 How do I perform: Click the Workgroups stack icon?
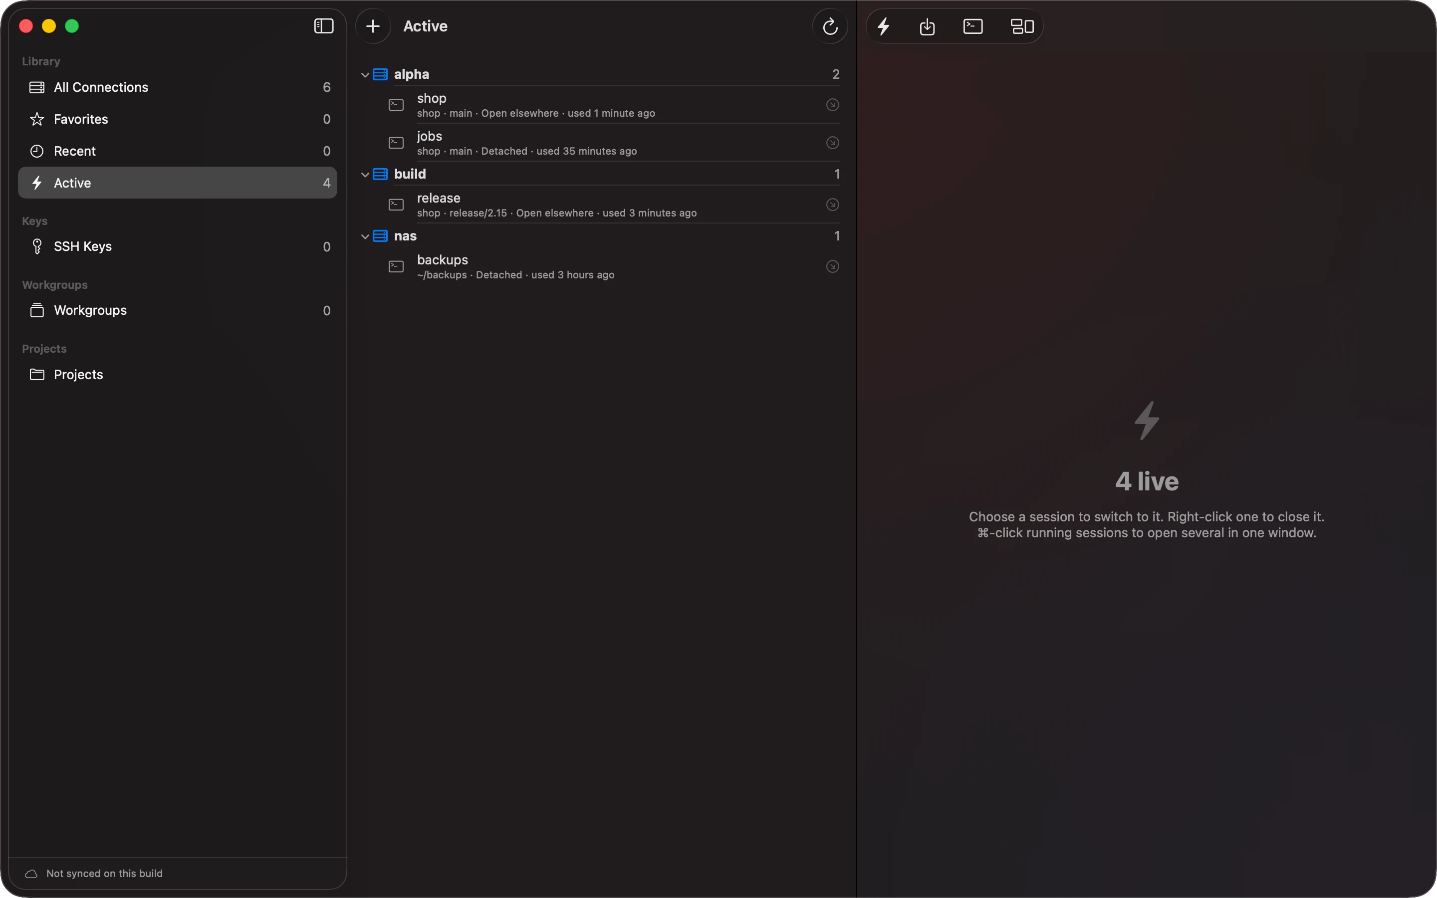37,311
